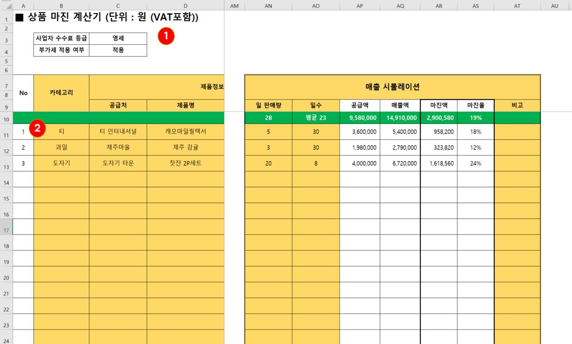Image resolution: width=572 pixels, height=344 pixels.
Task: Click the '매출 시뮬레이션' header
Action: 392,87
